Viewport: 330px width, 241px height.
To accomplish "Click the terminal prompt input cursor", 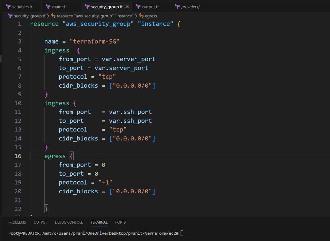I will click(x=182, y=233).
